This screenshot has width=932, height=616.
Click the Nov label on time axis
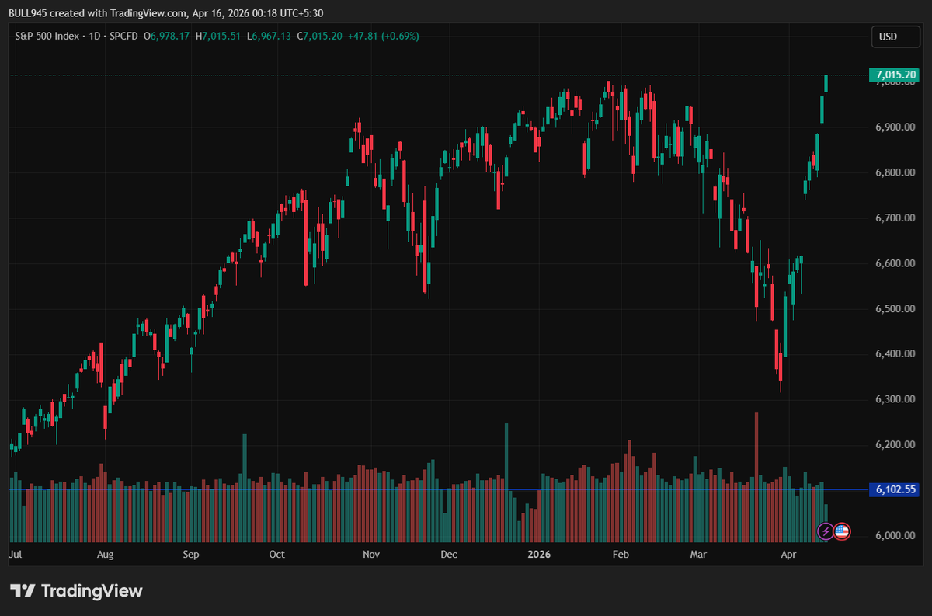point(370,555)
